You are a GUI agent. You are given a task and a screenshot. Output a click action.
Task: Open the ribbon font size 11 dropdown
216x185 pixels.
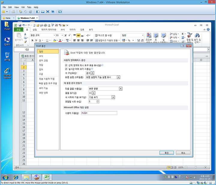click(62, 35)
